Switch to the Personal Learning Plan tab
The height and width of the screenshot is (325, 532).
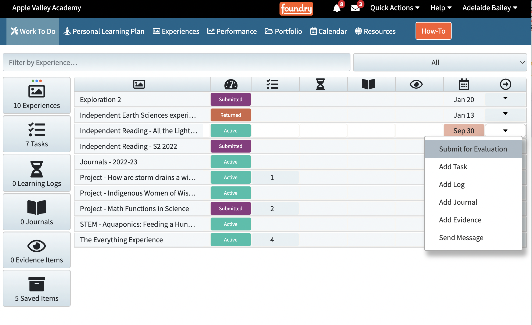coord(104,31)
